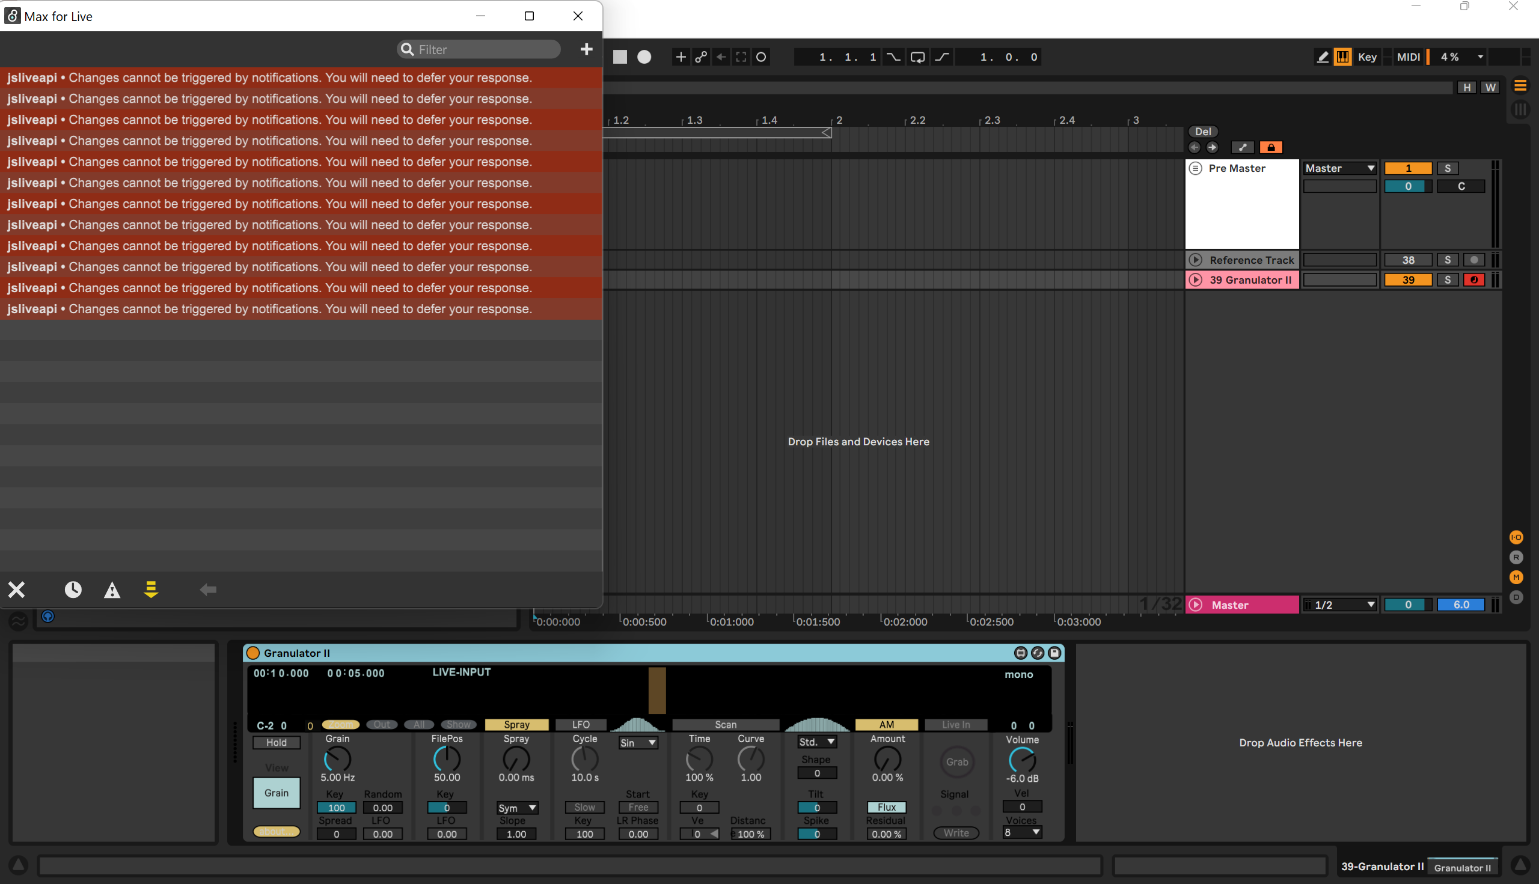The height and width of the screenshot is (884, 1539).
Task: Jump to previous locator arrow
Action: tap(1194, 148)
